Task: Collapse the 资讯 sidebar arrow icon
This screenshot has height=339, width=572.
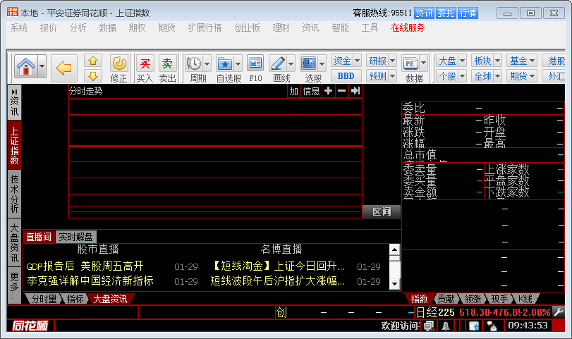Action: click(14, 92)
